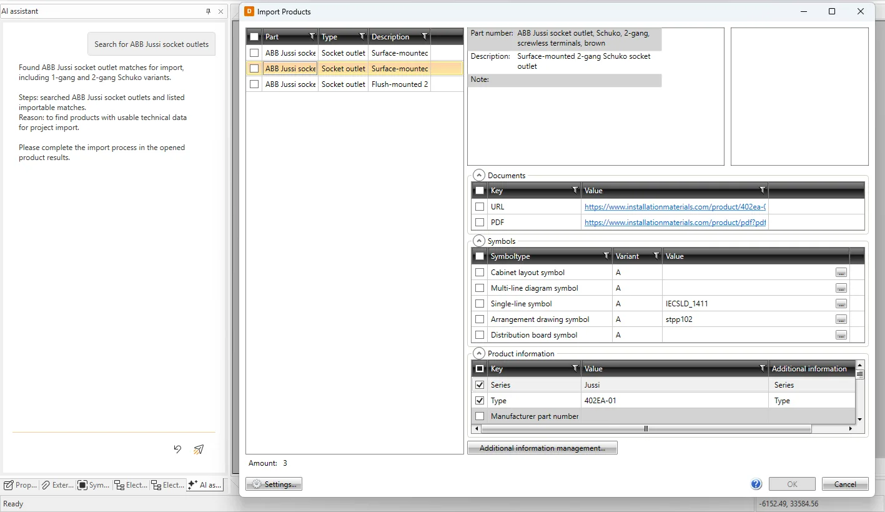The height and width of the screenshot is (512, 885).
Task: Browse value for Multi-line diagram symbol
Action: (841, 288)
